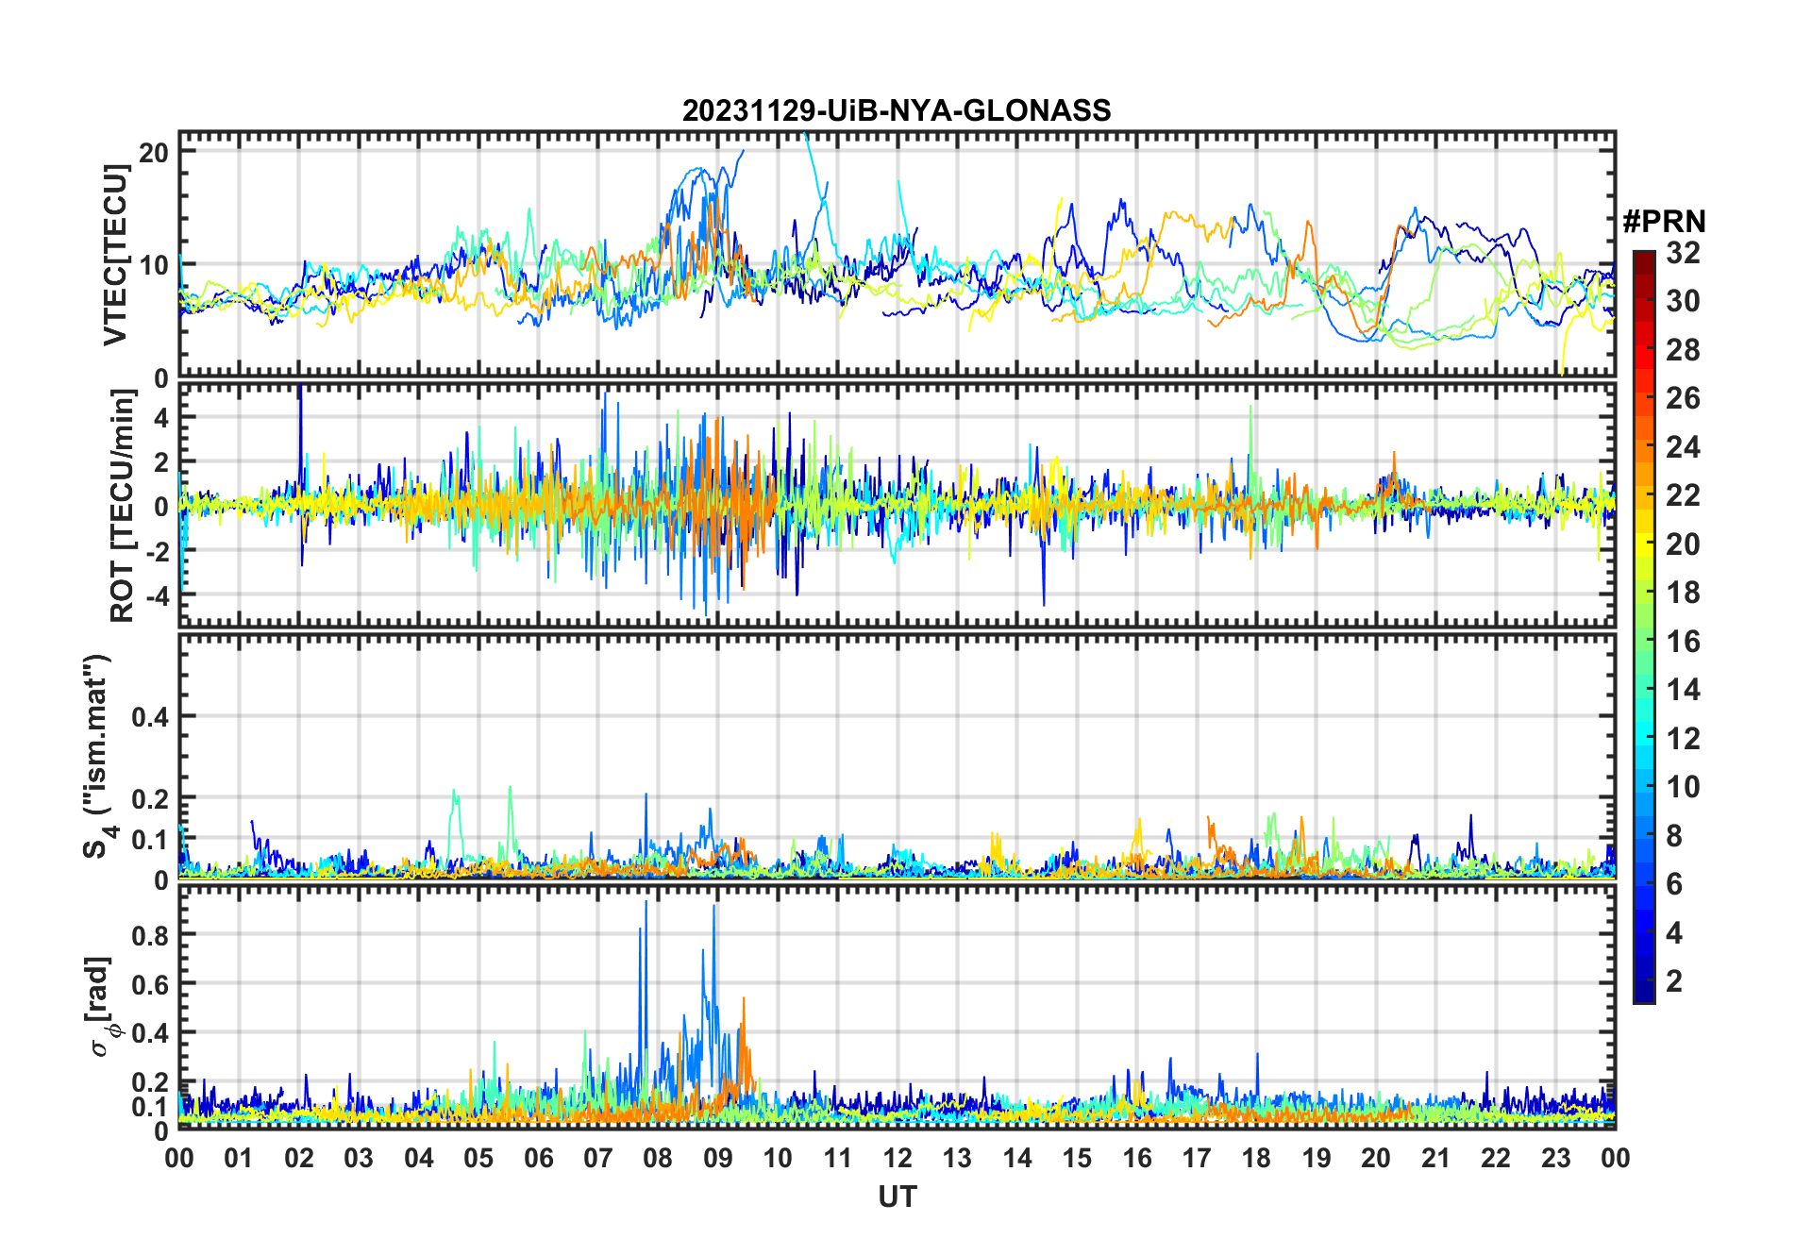Click colorbar tick label 16
This screenshot has width=1795, height=1255.
1683,642
